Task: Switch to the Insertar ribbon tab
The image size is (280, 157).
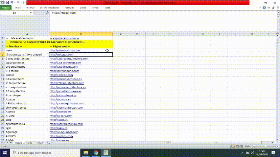Action: pos(30,8)
